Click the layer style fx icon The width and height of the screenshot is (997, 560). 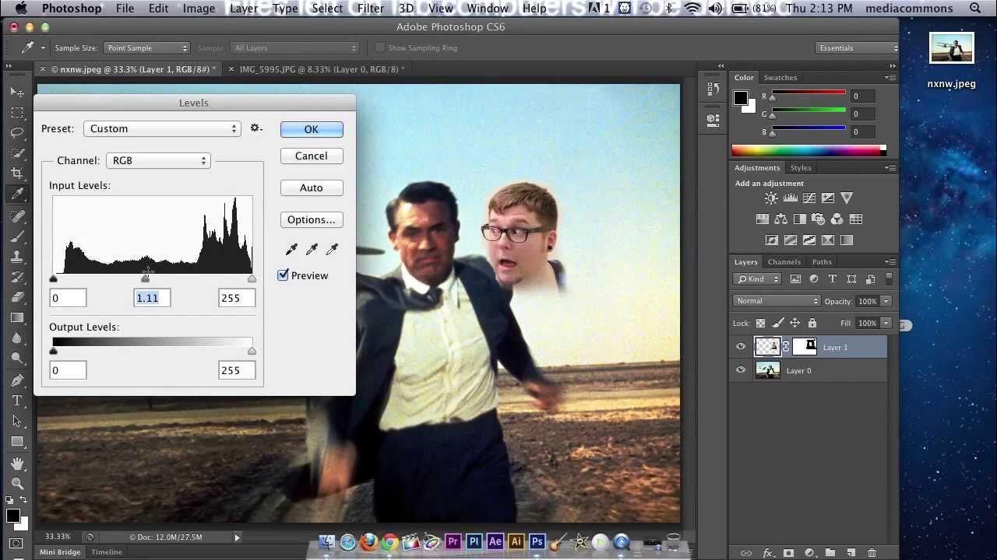[x=768, y=553]
